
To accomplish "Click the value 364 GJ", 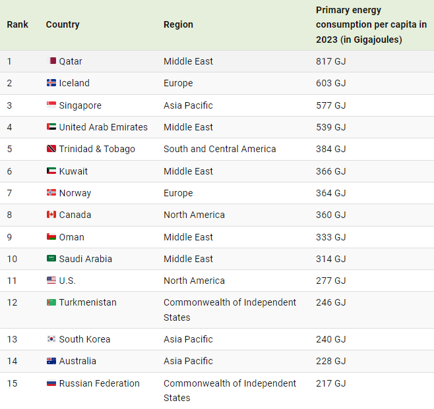I will 331,193.
